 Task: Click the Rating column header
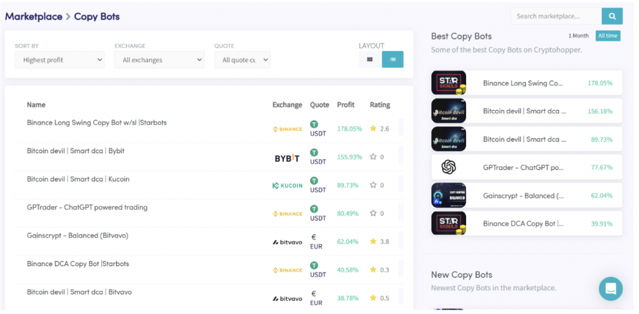(380, 105)
